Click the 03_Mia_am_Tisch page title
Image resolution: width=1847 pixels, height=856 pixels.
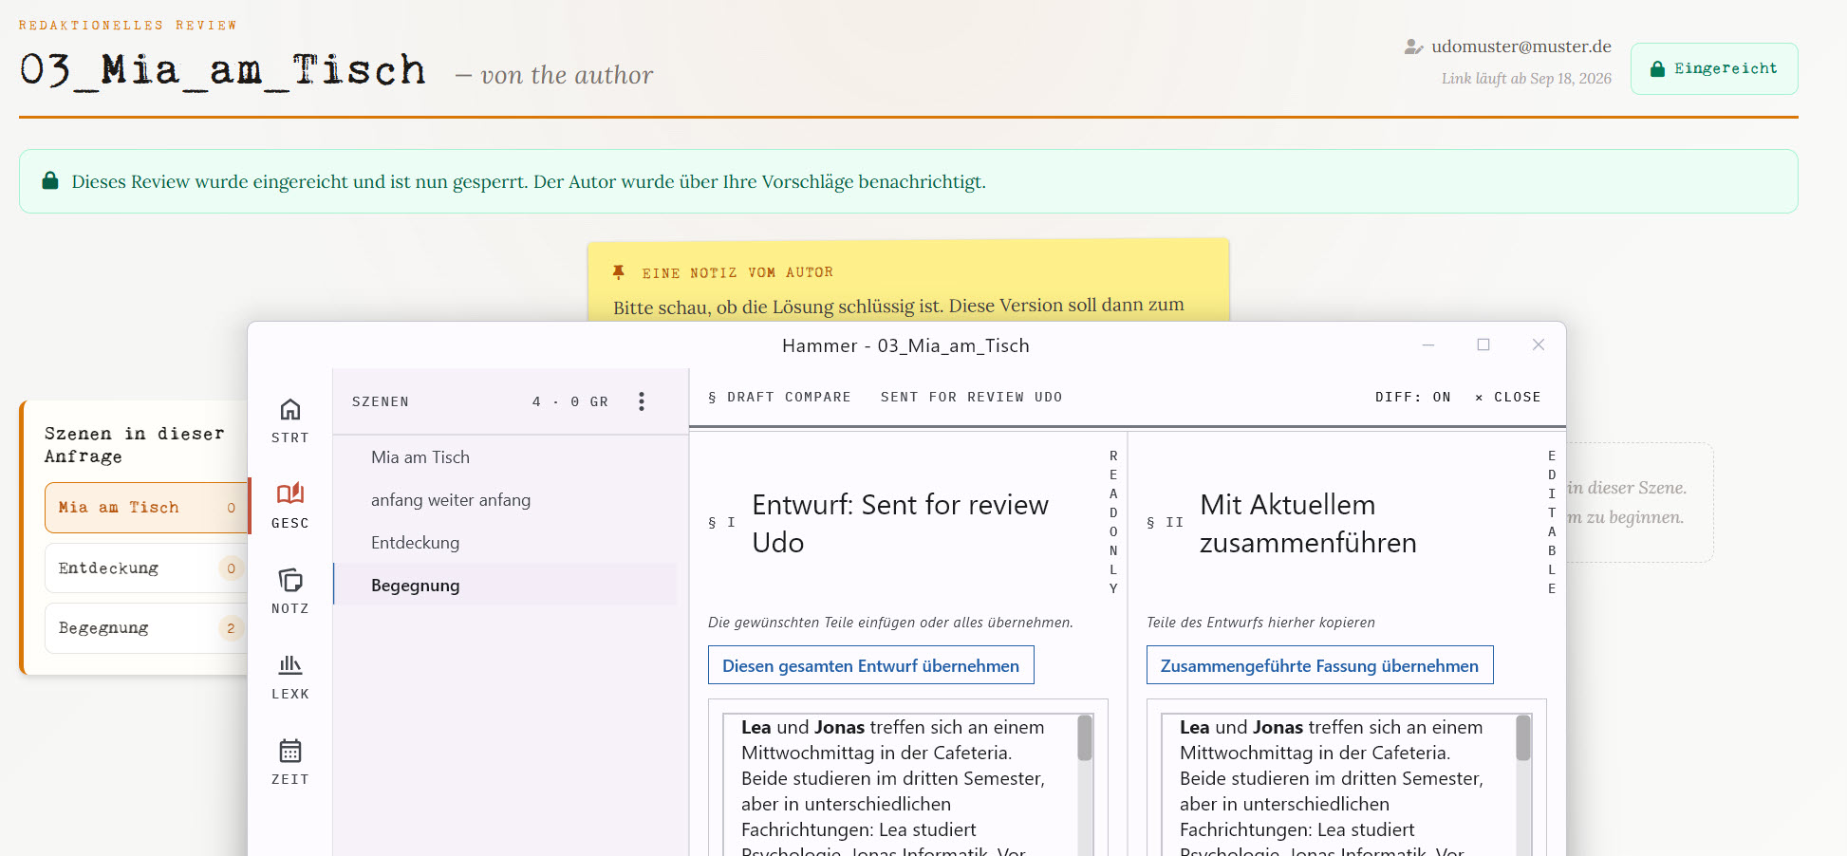[x=223, y=70]
